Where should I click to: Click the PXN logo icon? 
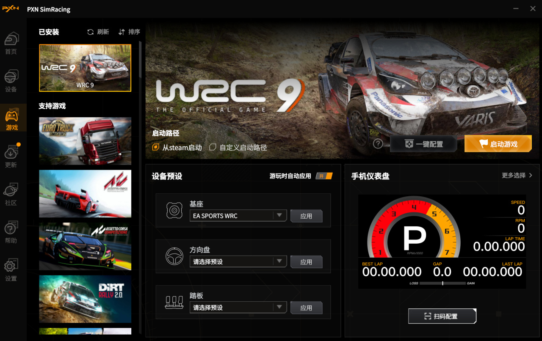click(11, 9)
